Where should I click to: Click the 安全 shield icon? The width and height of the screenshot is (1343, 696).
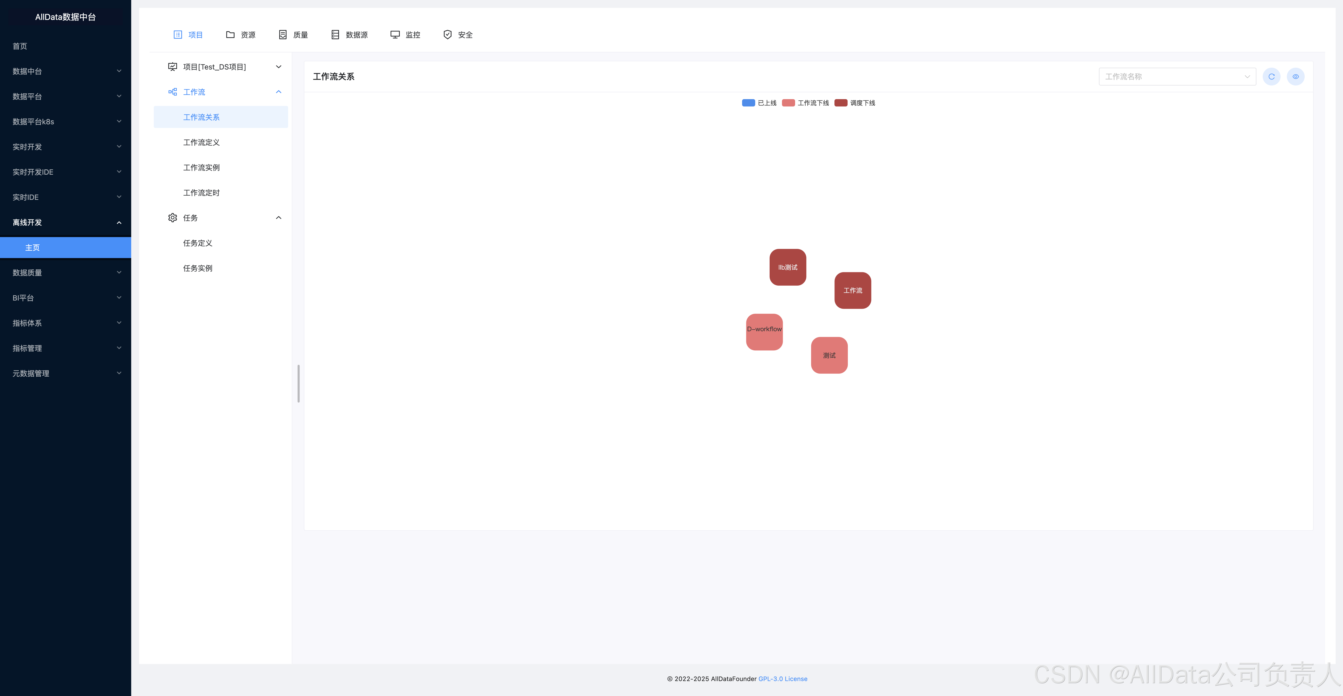447,35
